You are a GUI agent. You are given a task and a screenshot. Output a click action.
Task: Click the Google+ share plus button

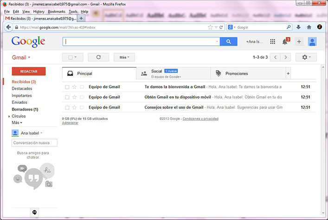pyautogui.click(x=299, y=42)
